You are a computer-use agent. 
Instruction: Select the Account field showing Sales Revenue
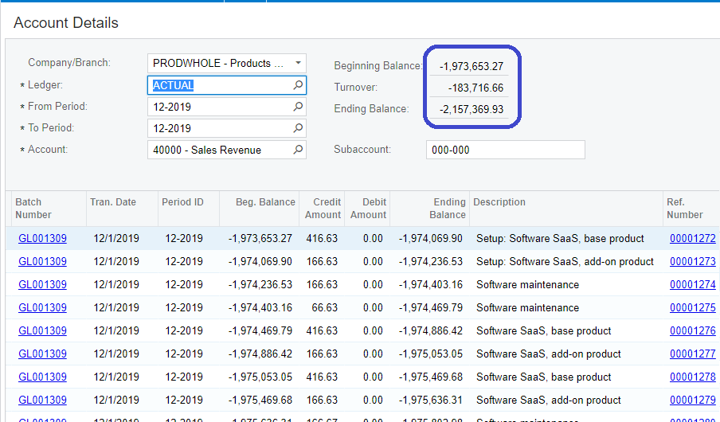[x=227, y=150]
